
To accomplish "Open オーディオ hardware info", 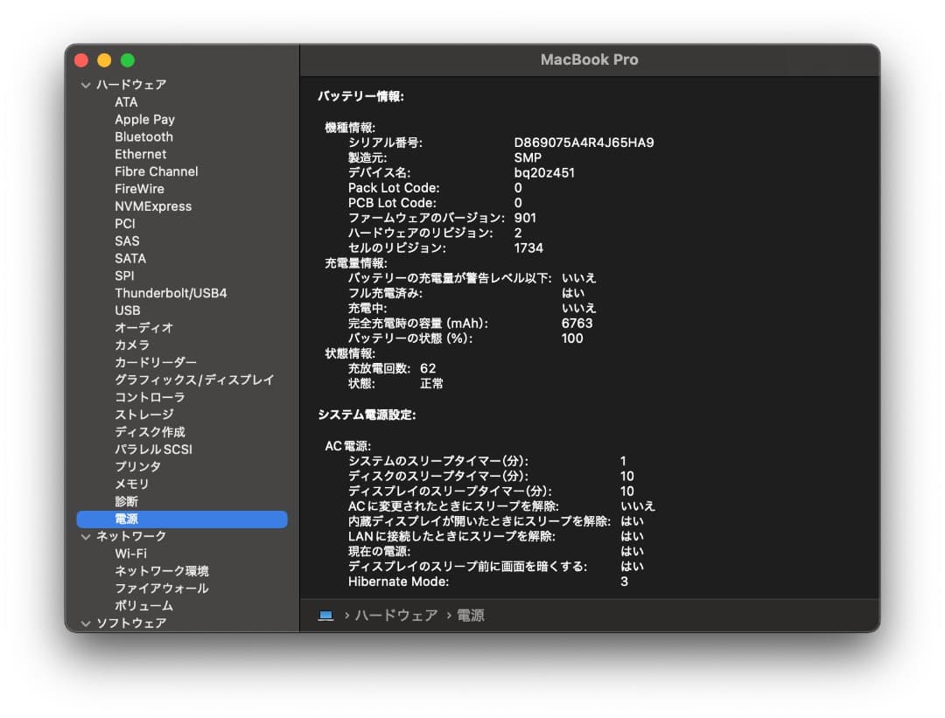I will (143, 328).
